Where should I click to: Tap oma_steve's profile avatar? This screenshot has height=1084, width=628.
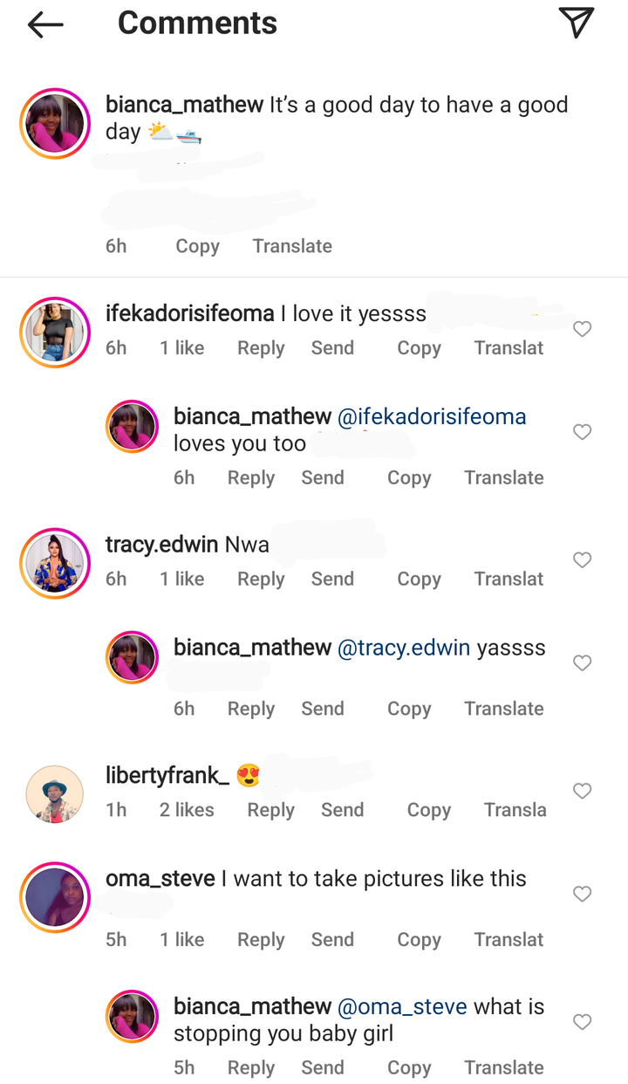click(x=55, y=897)
